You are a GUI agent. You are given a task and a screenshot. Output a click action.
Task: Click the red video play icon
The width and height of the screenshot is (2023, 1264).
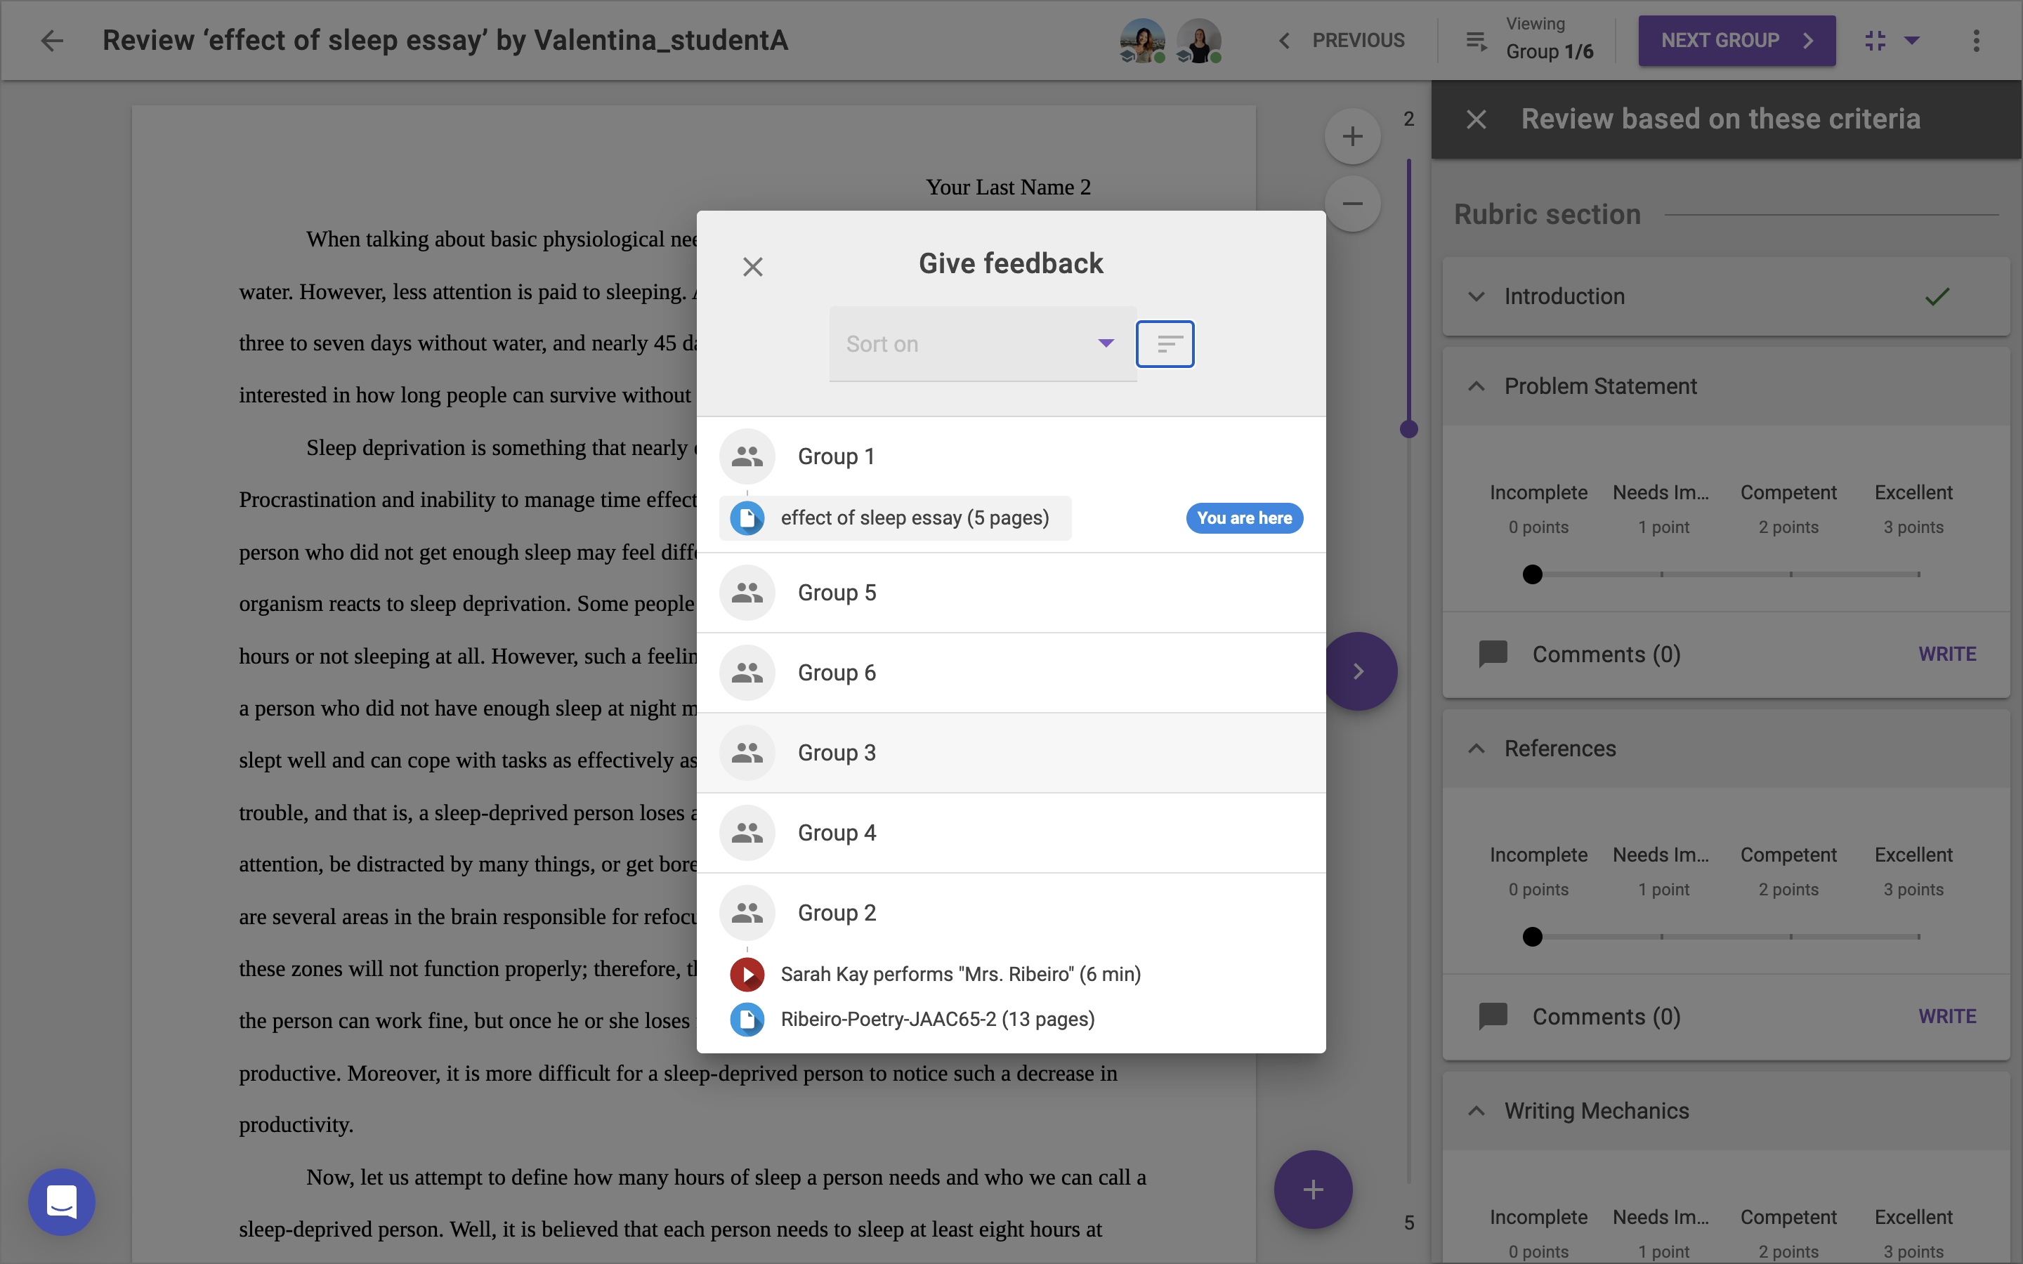747,974
